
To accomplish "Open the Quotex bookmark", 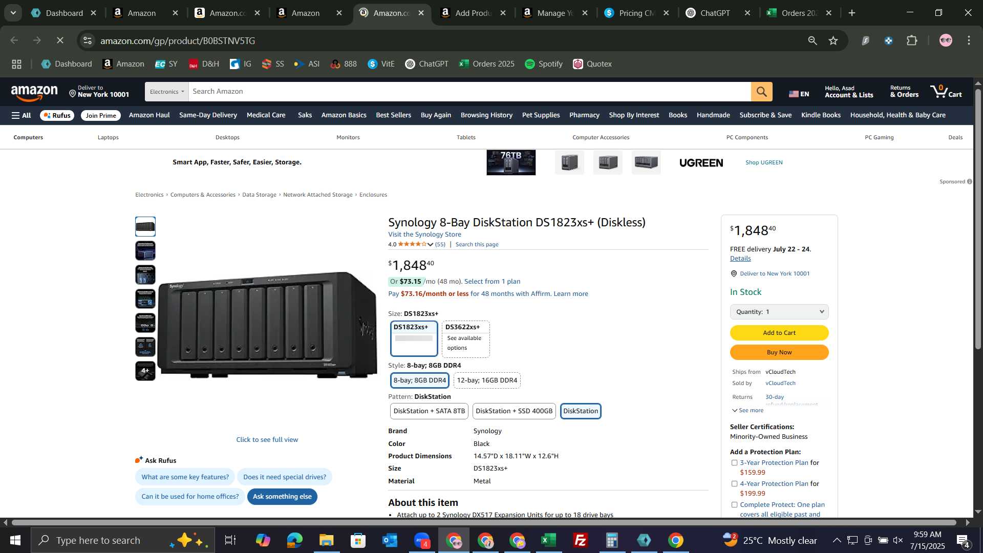I will tap(592, 64).
